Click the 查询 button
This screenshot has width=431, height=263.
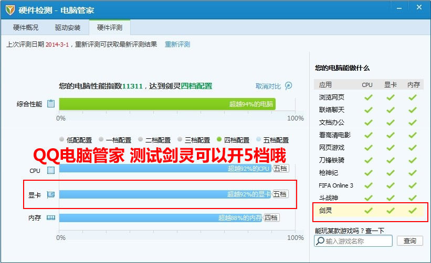410,241
